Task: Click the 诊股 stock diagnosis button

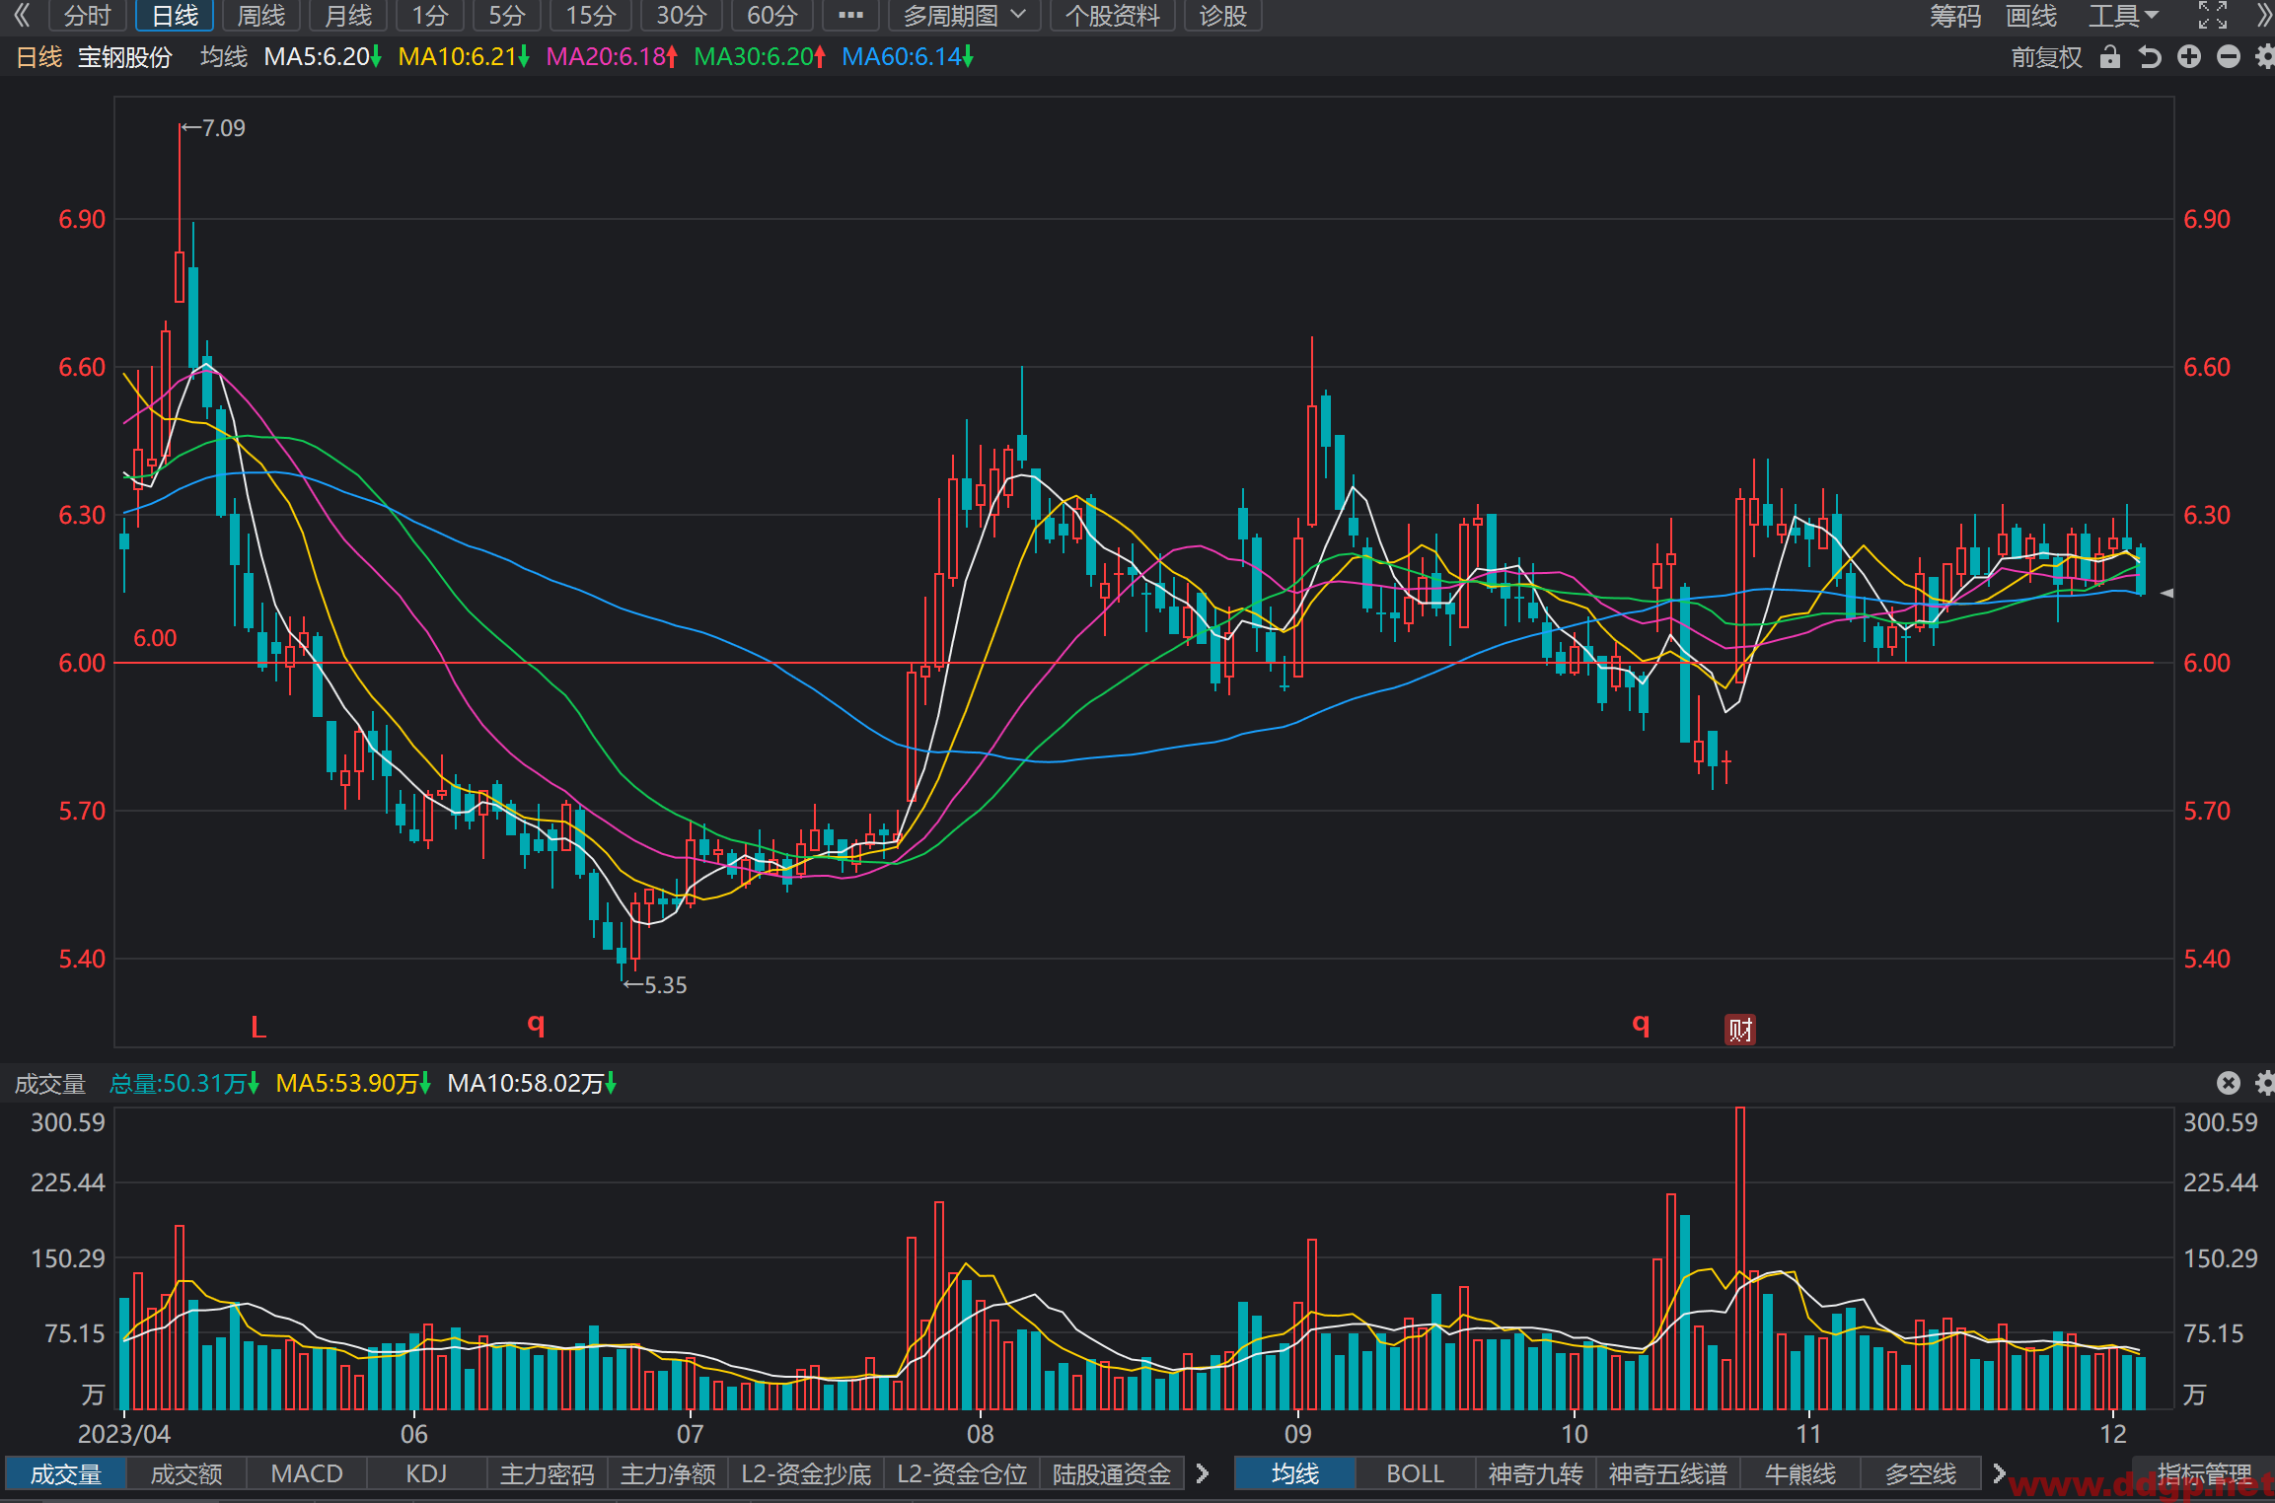Action: pos(1223,16)
